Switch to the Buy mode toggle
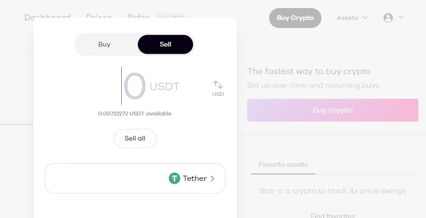The height and width of the screenshot is (218, 426). click(x=105, y=45)
